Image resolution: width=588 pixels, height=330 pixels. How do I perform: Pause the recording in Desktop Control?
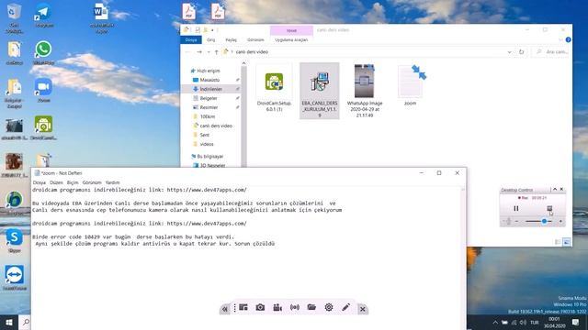(516, 208)
